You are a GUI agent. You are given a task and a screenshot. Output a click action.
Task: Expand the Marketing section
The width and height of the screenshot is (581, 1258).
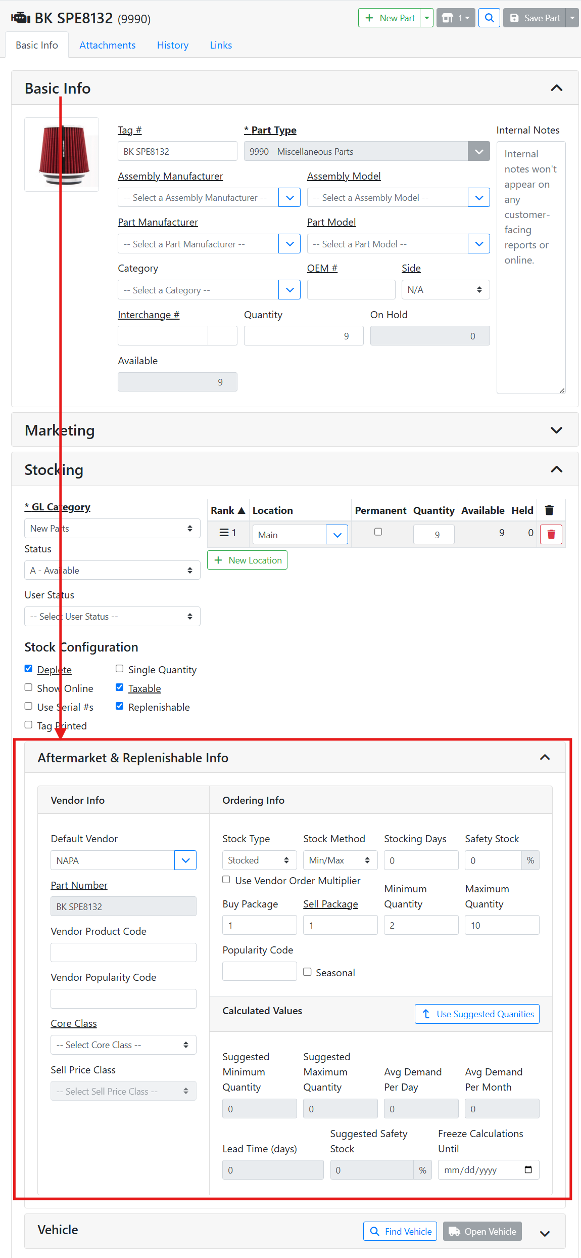(x=556, y=430)
